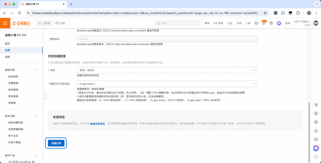The width and height of the screenshot is (321, 163).
Task: Bookmark this page with star icon
Action: click(x=265, y=13)
